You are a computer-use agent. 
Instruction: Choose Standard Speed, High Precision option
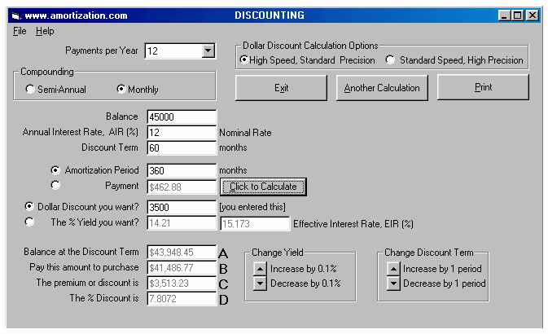pyautogui.click(x=391, y=60)
